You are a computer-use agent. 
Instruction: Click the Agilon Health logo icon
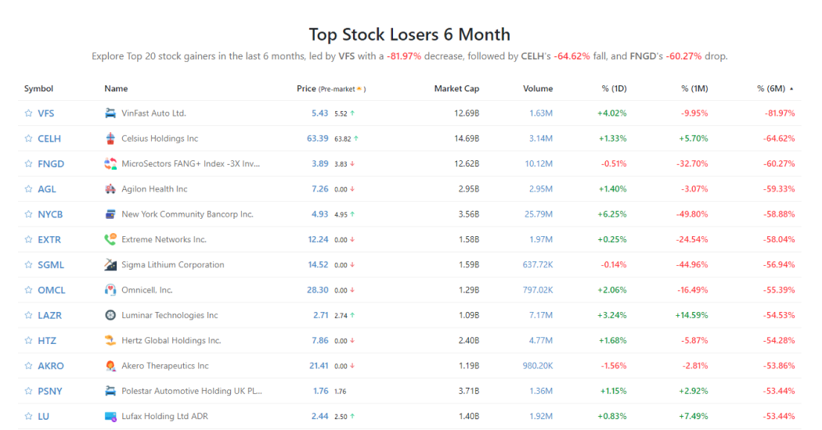[x=110, y=188]
